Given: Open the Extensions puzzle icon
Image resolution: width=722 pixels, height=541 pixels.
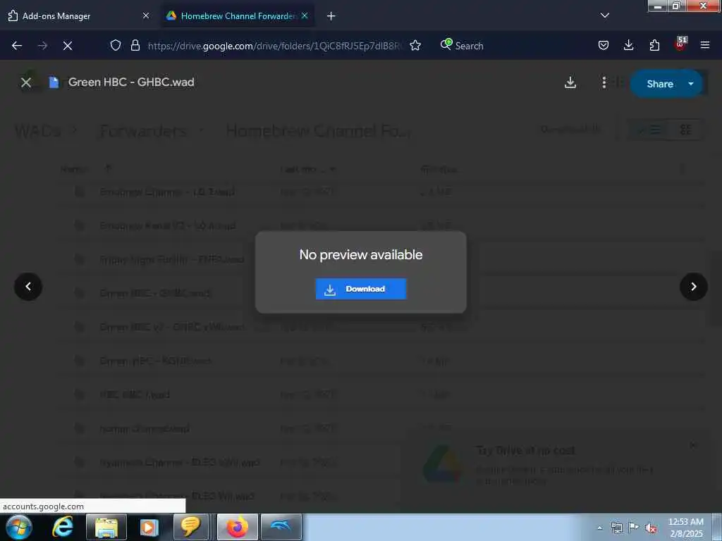Looking at the screenshot, I should pos(654,45).
